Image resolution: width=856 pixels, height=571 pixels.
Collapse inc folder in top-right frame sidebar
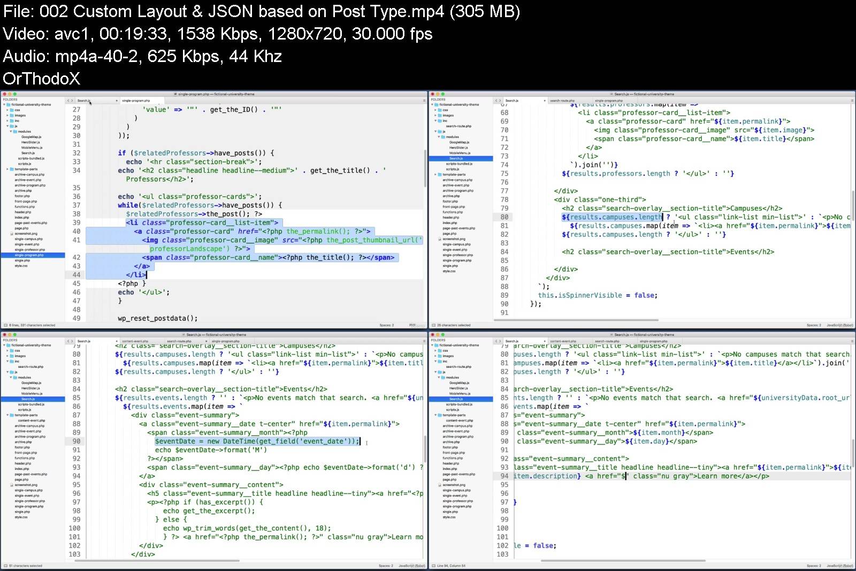click(436, 121)
